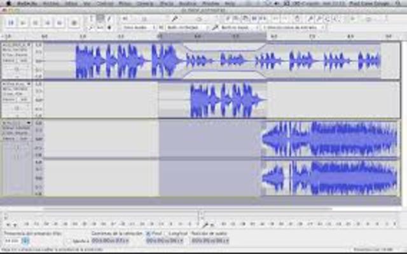
Task: Click the selection start time field
Action: 110,241
